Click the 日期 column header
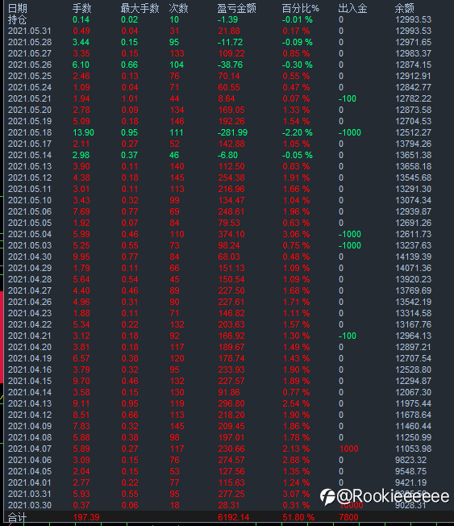 point(17,8)
